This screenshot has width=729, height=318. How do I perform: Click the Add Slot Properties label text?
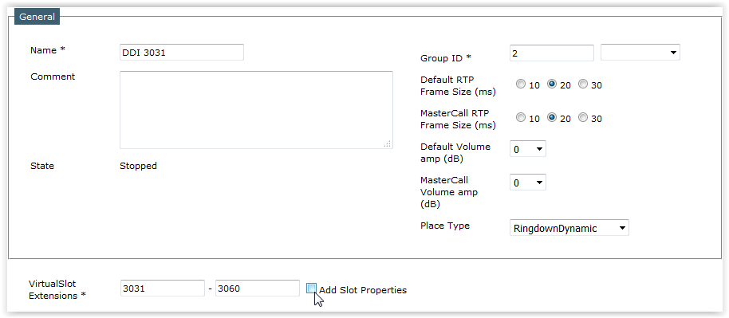tap(363, 290)
